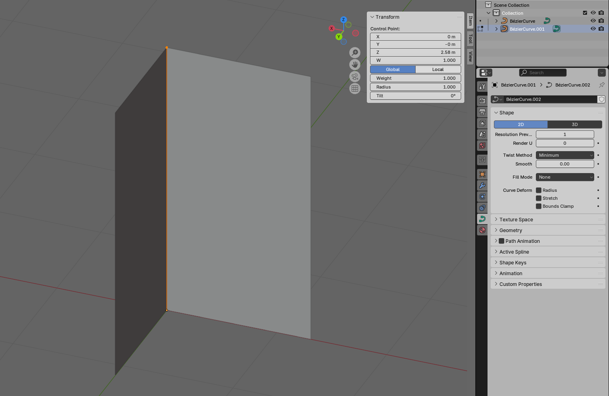The image size is (609, 396).
Task: Open the Modifiers wrench properties tab
Action: 482,185
